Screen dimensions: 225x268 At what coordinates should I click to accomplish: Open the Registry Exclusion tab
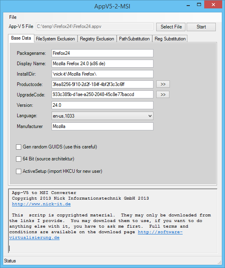pyautogui.click(x=97, y=39)
